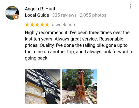Screen dimensions: 139x108
Task: Click Angela R. Hunt's profile picture
Action: pos(12,13)
